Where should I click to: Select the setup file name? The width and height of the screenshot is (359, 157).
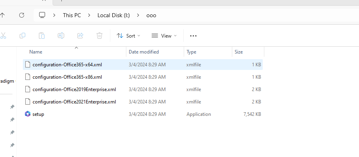click(x=38, y=114)
